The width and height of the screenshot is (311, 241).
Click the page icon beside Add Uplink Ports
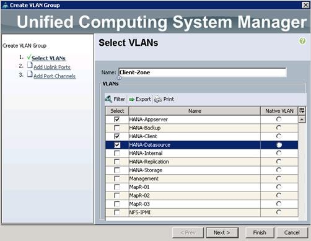pyautogui.click(x=30, y=65)
